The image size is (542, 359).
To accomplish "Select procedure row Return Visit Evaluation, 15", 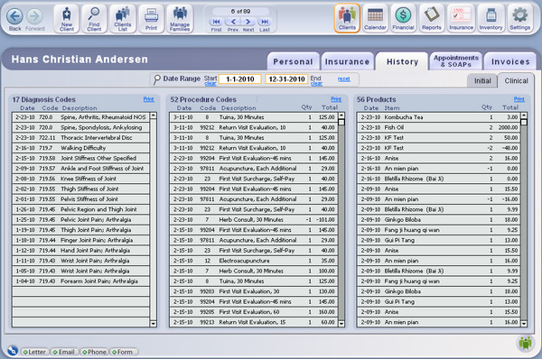I will coord(254,322).
